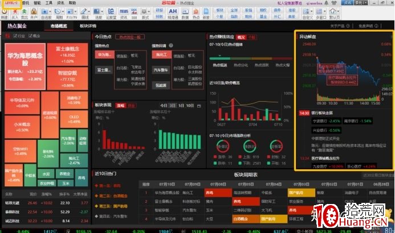Click the 港股 toolbar button

point(292,10)
